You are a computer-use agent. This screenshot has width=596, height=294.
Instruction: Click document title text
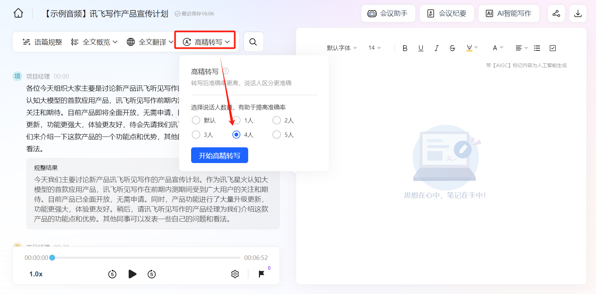(x=106, y=13)
